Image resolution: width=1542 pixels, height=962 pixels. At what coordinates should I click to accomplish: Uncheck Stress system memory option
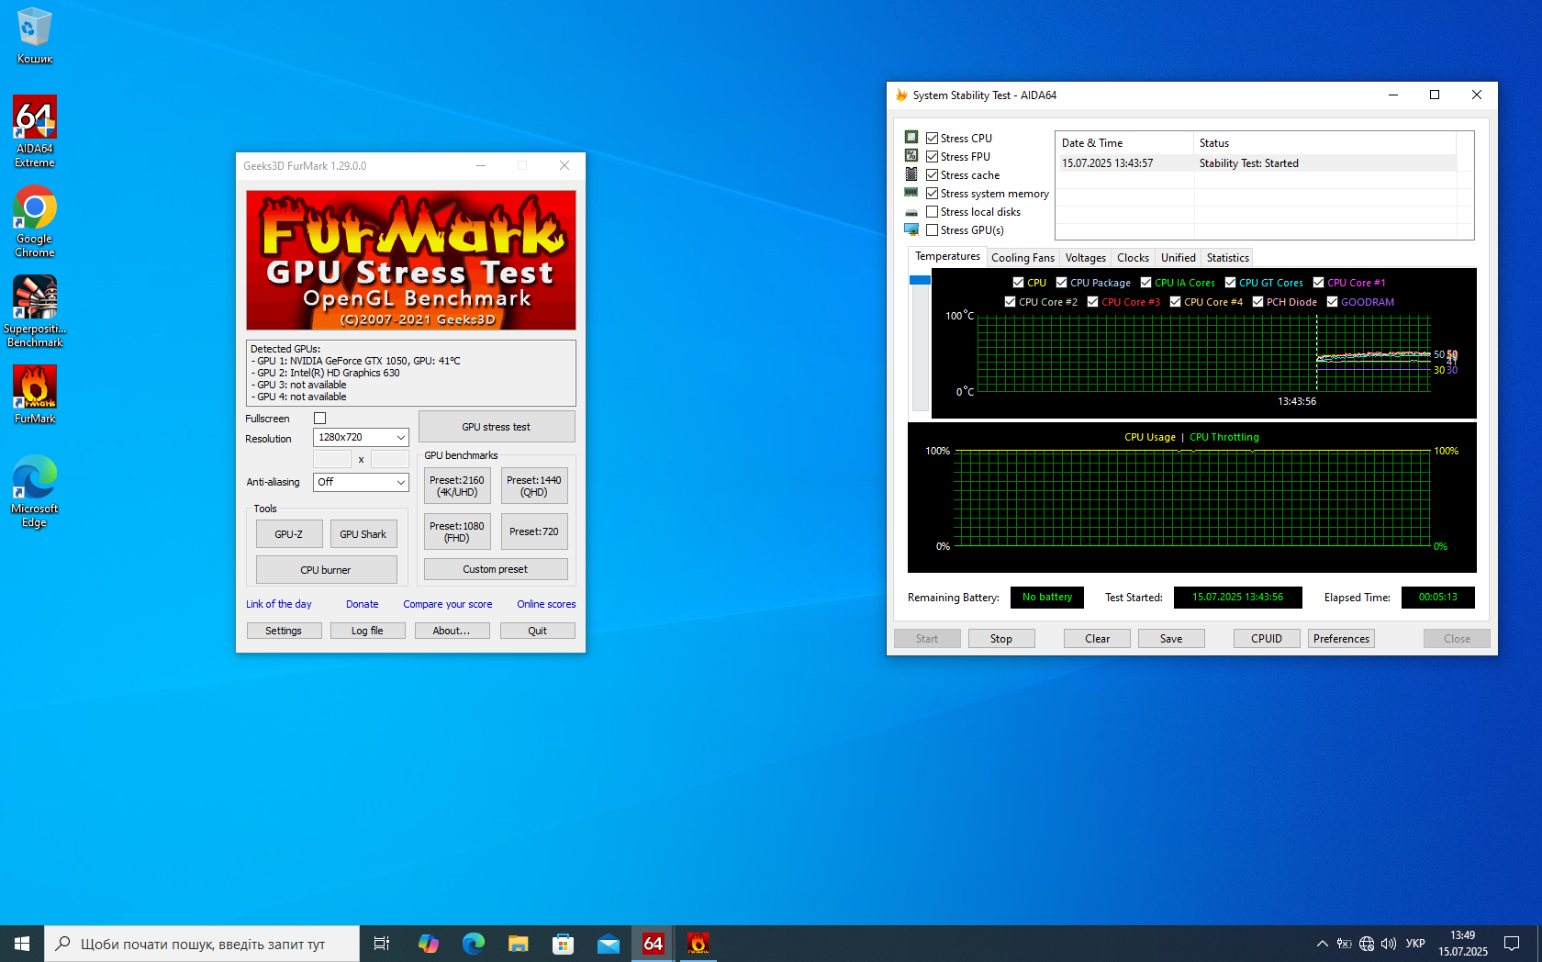tap(933, 194)
